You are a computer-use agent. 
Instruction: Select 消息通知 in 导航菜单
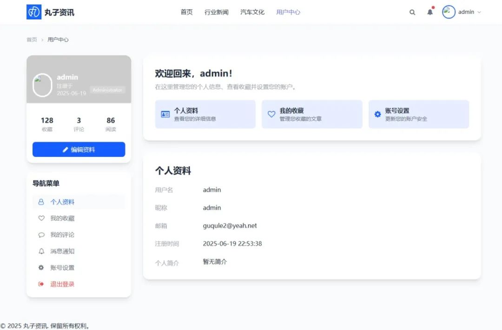click(x=79, y=251)
